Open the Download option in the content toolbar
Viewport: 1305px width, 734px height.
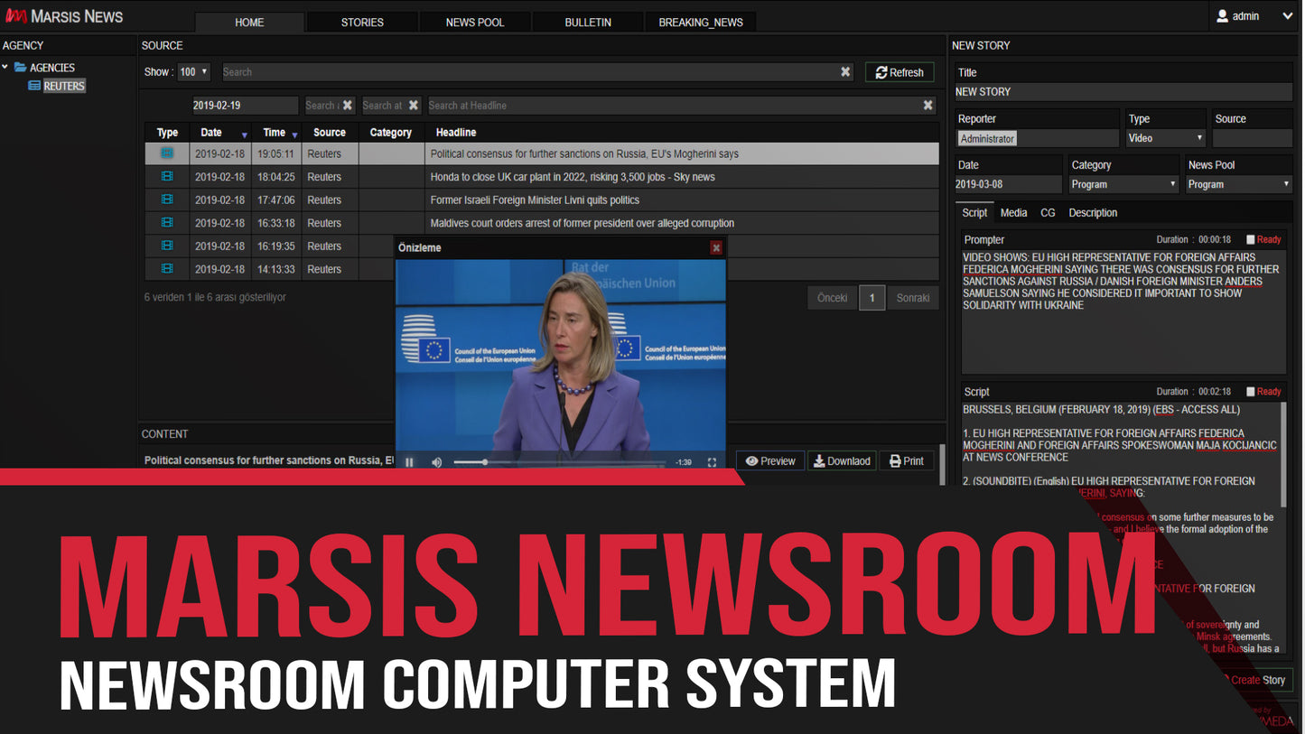click(841, 460)
